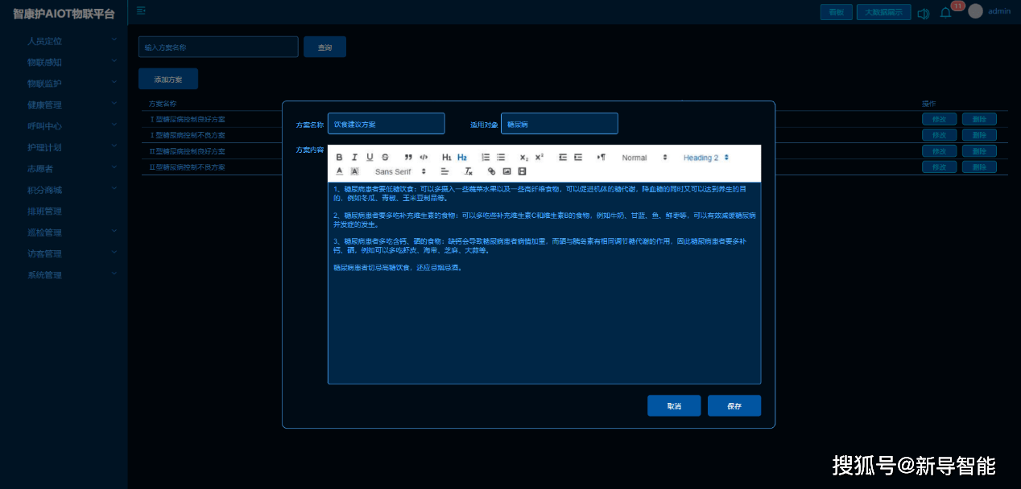This screenshot has height=489, width=1021.
Task: Click the 取消 button
Action: click(x=673, y=406)
